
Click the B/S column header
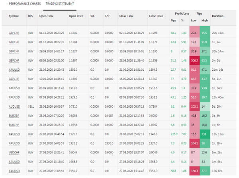(x=31, y=16)
